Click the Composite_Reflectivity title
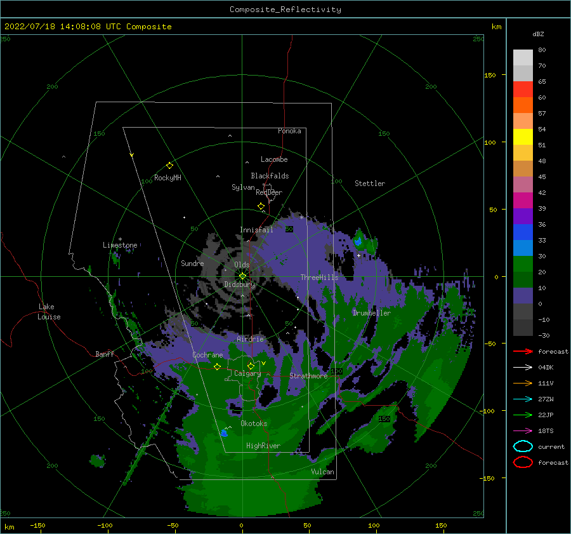The height and width of the screenshot is (534, 571). point(285,10)
